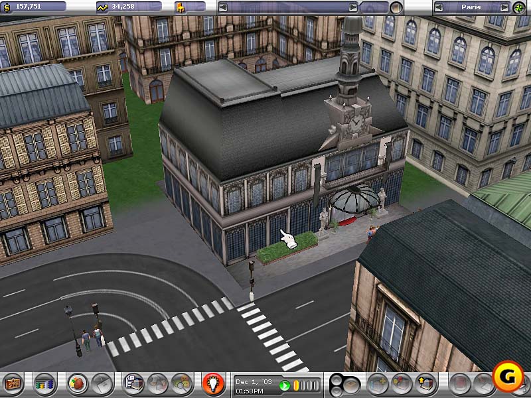Click left arrow beside Paris
This screenshot has width=531, height=398.
[x=439, y=7]
